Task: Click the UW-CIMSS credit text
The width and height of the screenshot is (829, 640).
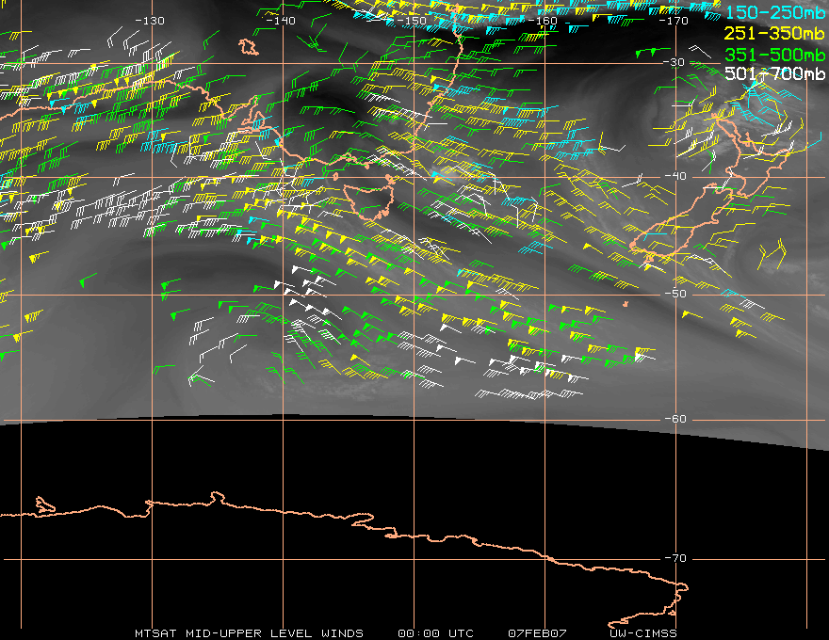Action: click(x=642, y=633)
